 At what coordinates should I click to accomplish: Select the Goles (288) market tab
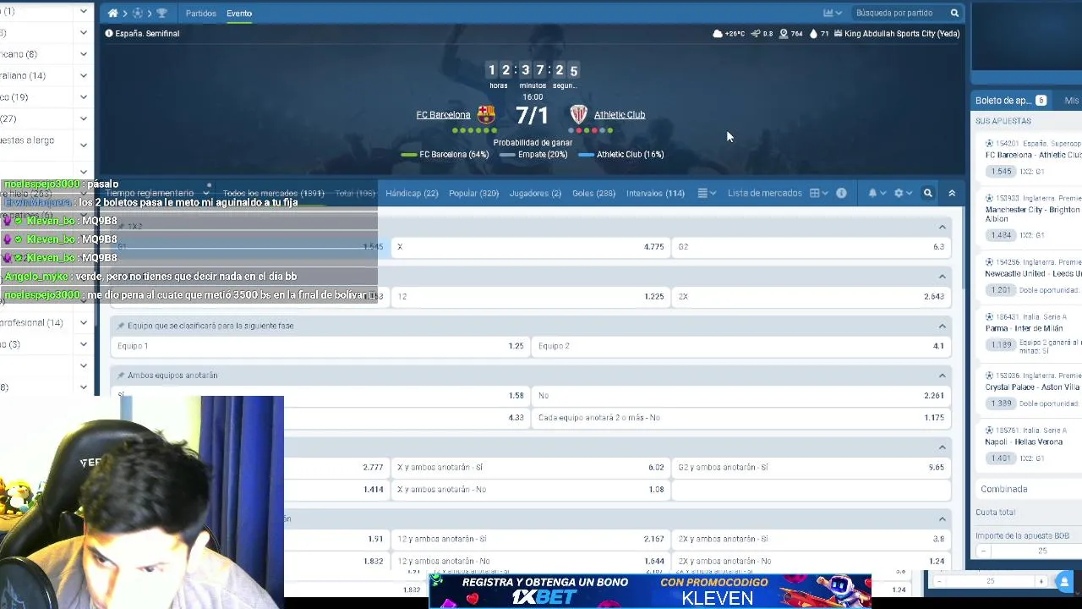(x=593, y=194)
